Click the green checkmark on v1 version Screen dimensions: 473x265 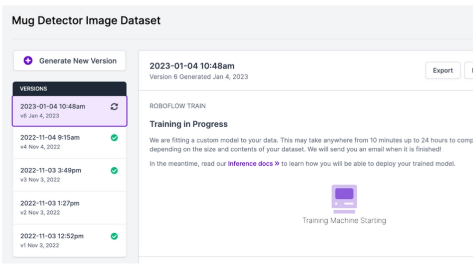pos(114,236)
